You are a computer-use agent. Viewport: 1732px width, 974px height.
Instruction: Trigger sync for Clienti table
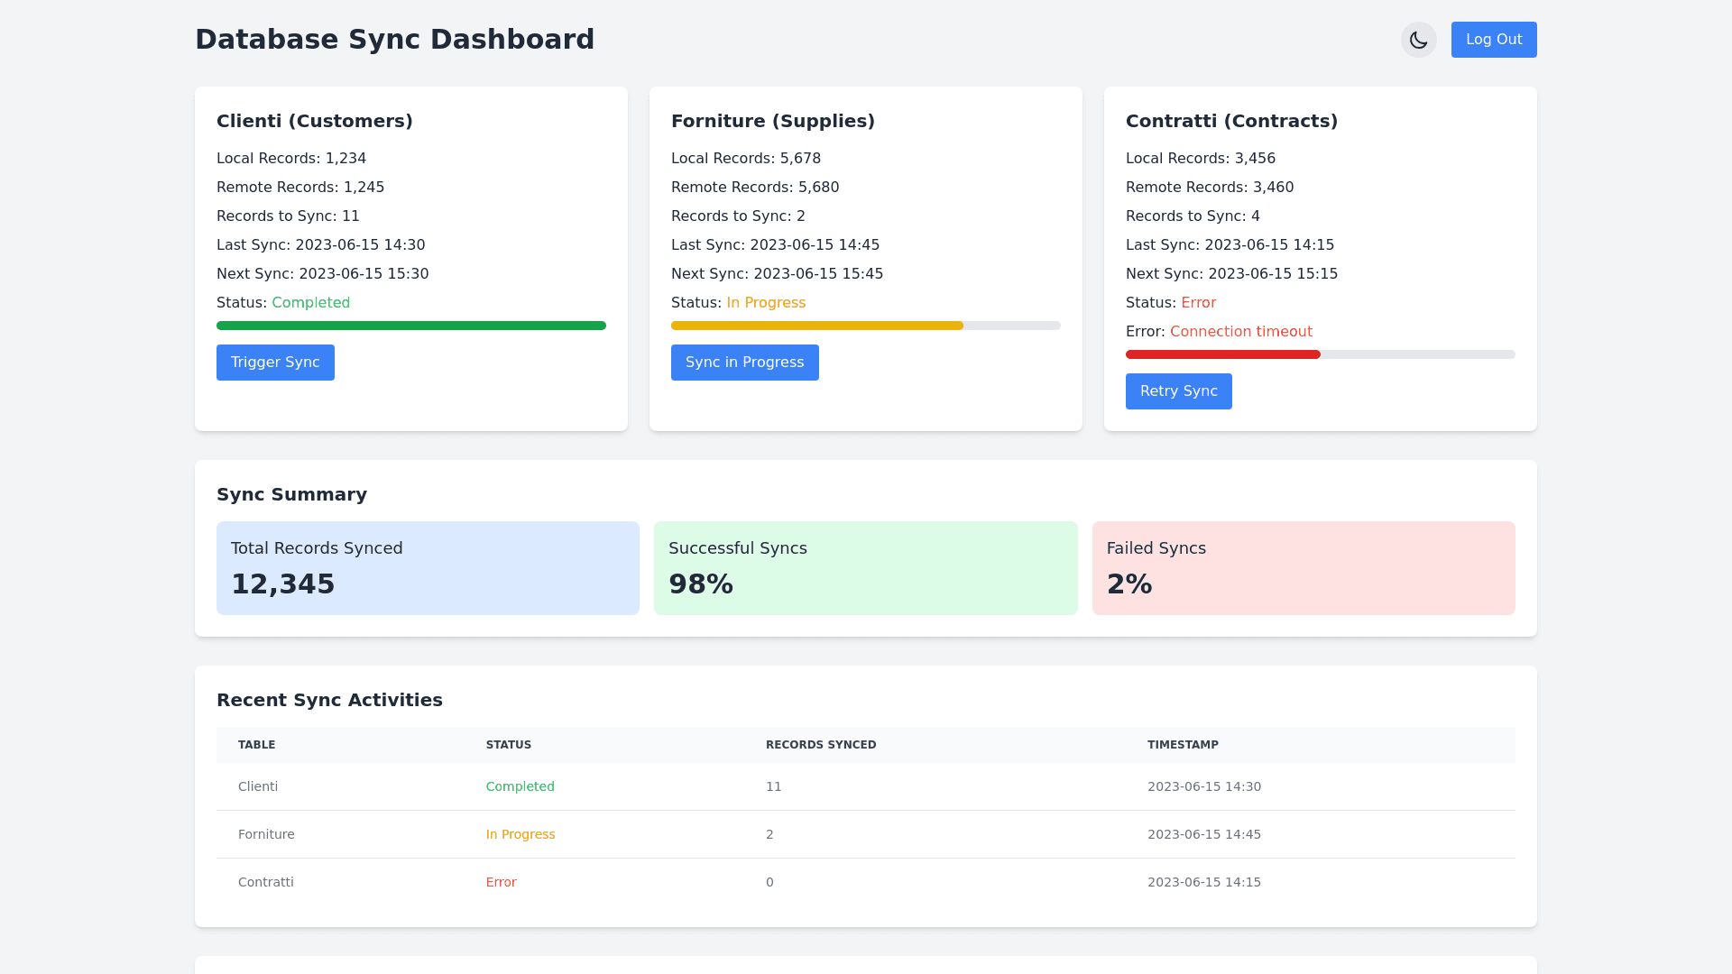[x=275, y=363]
